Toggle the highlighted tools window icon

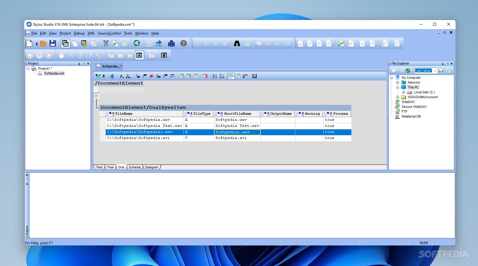(139, 55)
